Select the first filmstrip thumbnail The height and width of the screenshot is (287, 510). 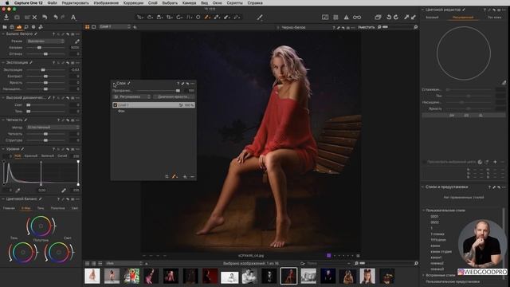tap(92, 276)
